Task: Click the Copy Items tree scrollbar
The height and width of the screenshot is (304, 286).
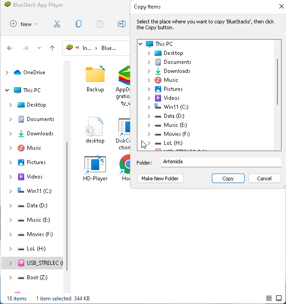Action: coord(277,82)
